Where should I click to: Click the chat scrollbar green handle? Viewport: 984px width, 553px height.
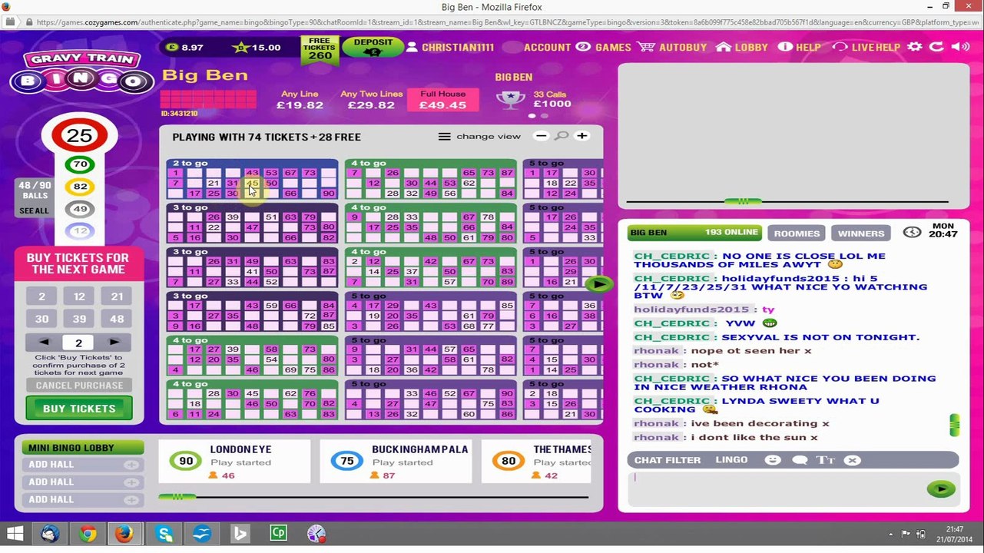click(x=955, y=425)
